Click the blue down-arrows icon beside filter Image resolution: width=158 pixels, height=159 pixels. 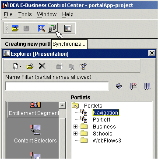click(147, 86)
